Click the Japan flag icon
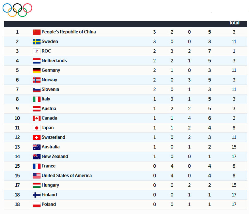Screen dimensions: 249x214 [37, 128]
